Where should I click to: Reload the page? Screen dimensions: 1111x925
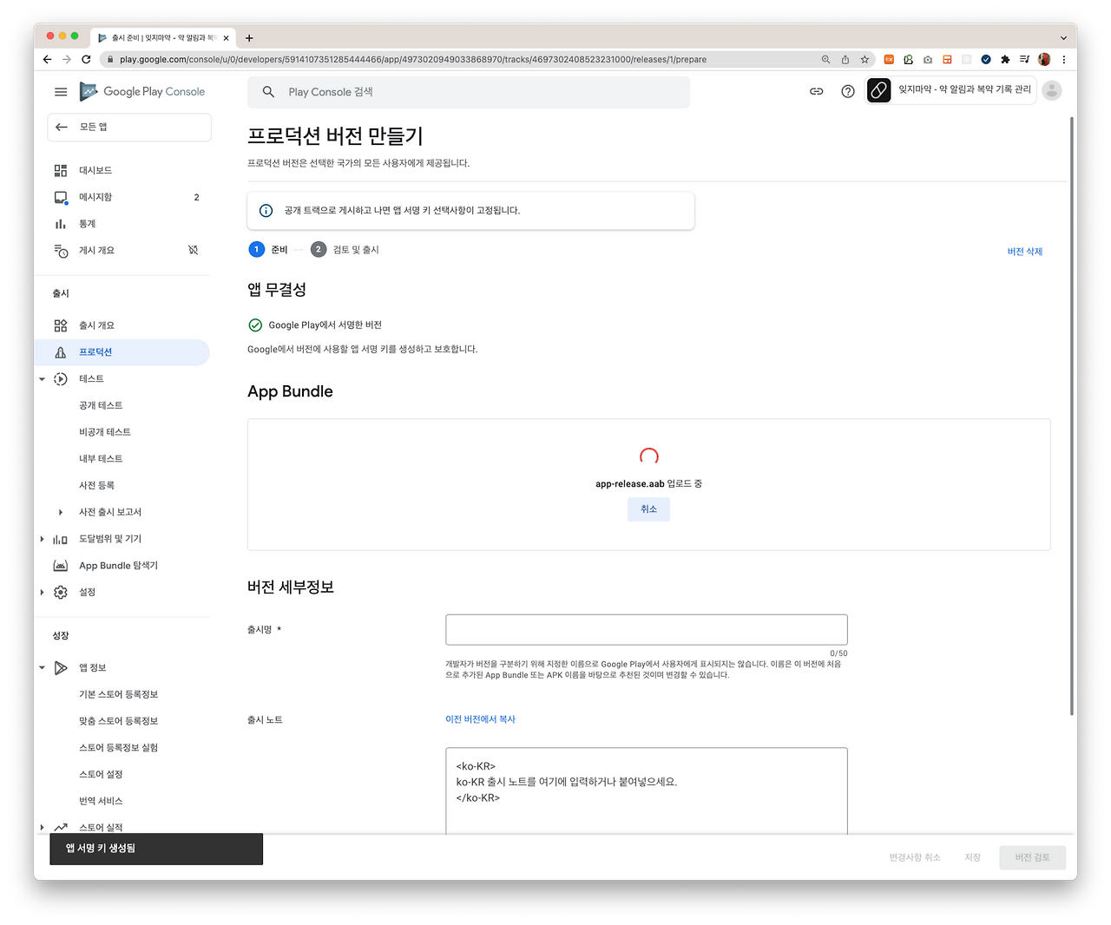pos(86,60)
